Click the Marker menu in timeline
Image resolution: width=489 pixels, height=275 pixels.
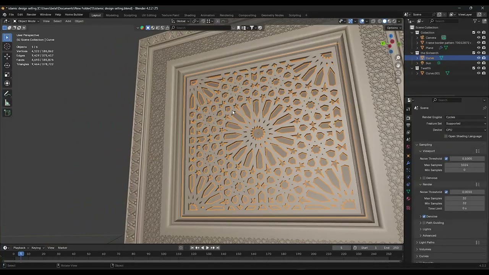pos(63,248)
